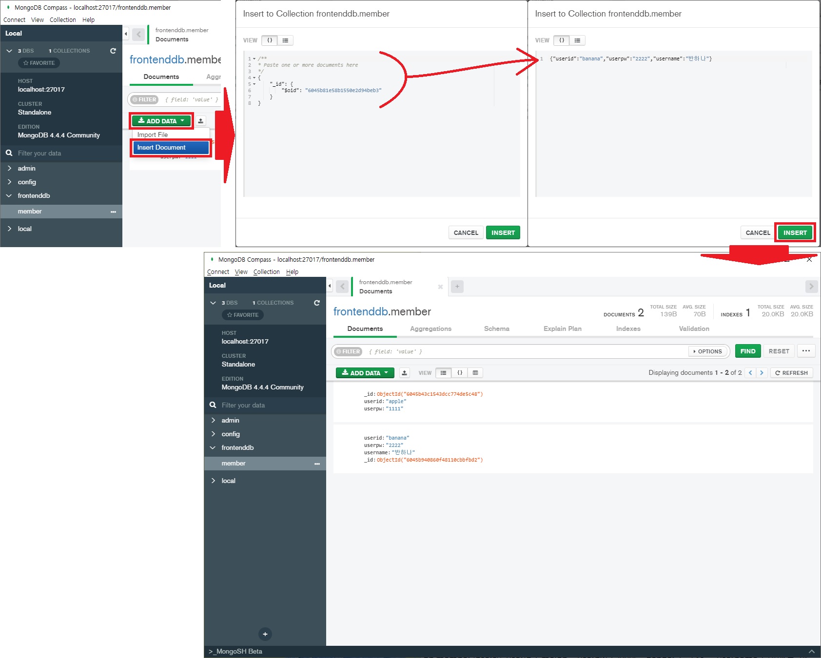Image resolution: width=821 pixels, height=658 pixels.
Task: Collapse the frontenddb database in top-left sidebar
Action: [x=9, y=195]
